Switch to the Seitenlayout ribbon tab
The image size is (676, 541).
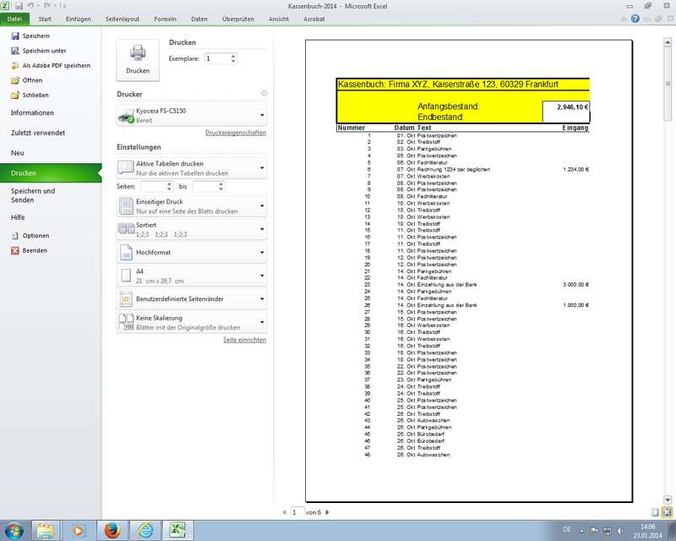(125, 18)
